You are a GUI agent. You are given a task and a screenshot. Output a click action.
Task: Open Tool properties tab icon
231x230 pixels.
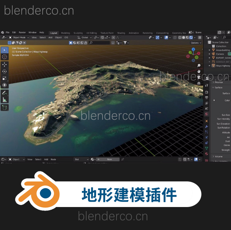pos(207,85)
